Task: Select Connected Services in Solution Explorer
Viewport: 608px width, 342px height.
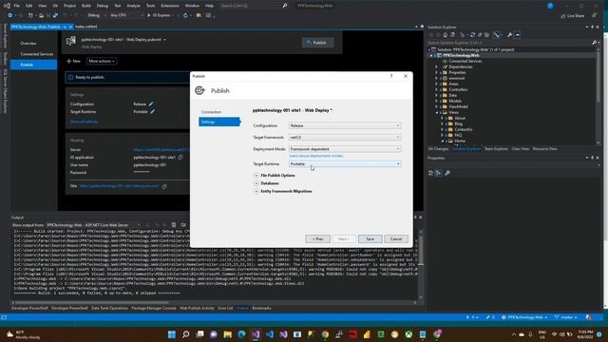Action: click(465, 61)
